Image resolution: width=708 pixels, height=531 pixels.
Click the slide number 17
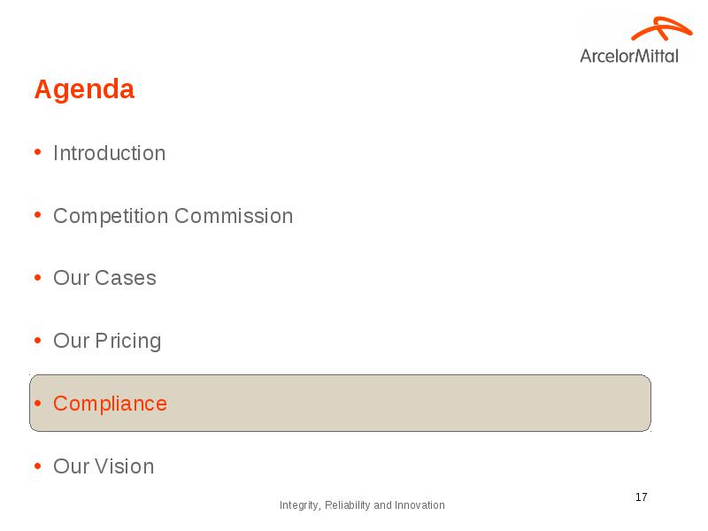click(x=641, y=497)
